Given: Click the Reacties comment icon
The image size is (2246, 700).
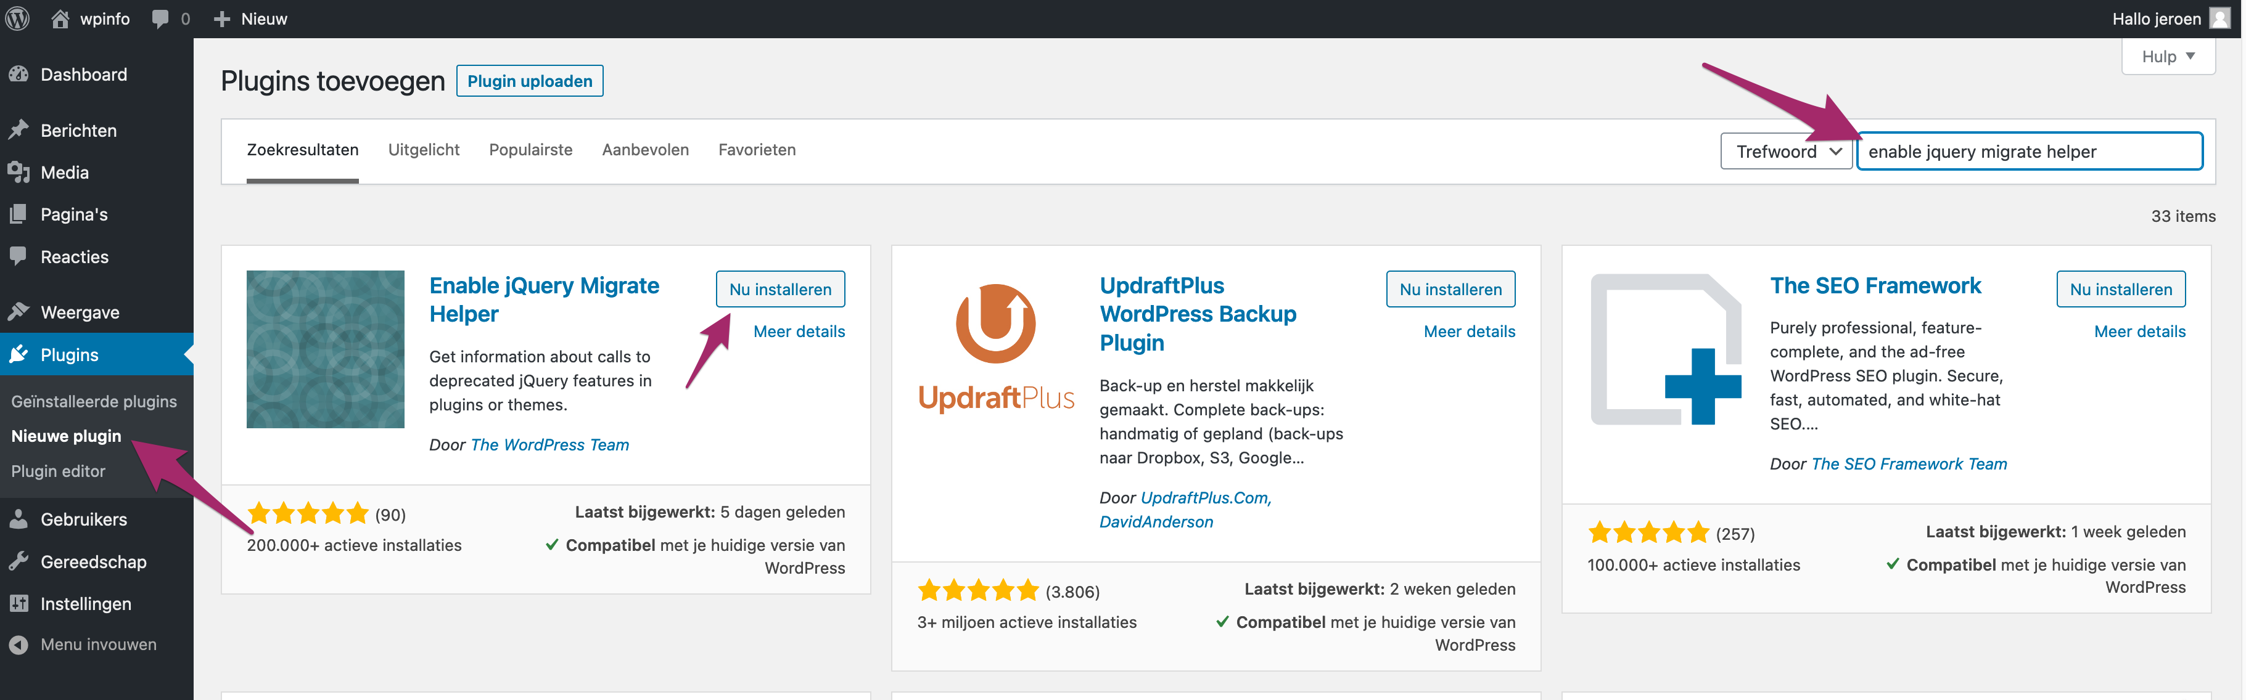Looking at the screenshot, I should (x=19, y=256).
